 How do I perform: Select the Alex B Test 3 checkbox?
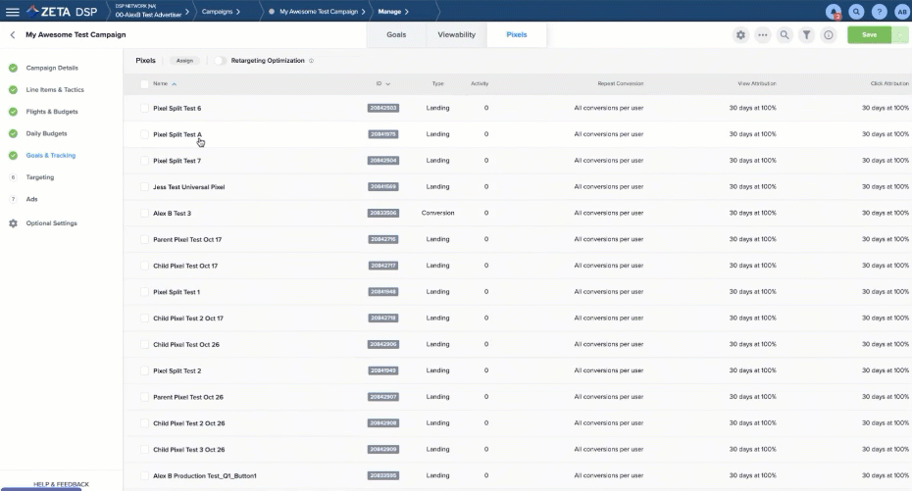pos(144,213)
